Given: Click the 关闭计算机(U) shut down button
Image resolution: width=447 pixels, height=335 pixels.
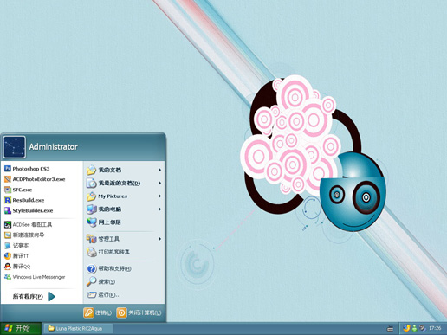Looking at the screenshot, I should tap(139, 312).
